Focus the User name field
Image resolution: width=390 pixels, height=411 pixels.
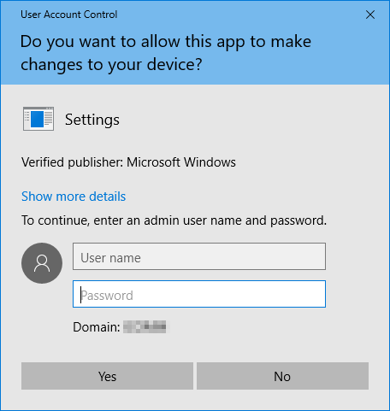pyautogui.click(x=199, y=256)
